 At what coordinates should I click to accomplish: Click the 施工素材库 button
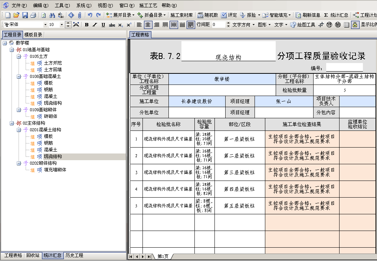(x=181, y=15)
